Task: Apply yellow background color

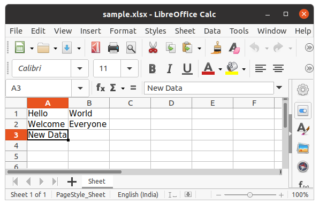Action: coord(232,68)
